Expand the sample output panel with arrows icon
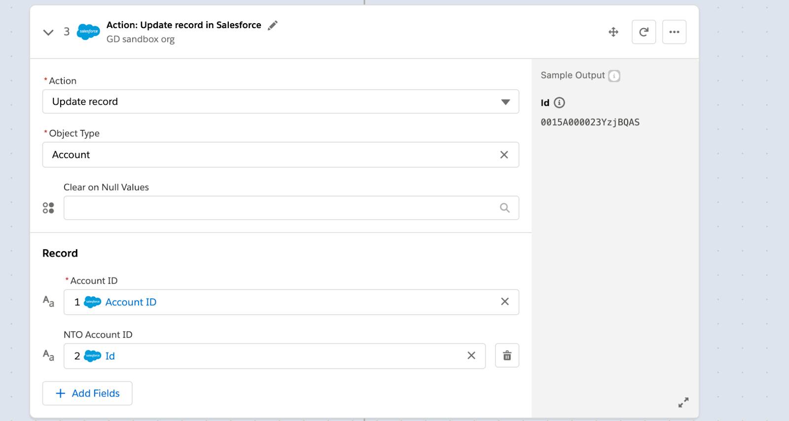The height and width of the screenshot is (421, 789). (683, 403)
